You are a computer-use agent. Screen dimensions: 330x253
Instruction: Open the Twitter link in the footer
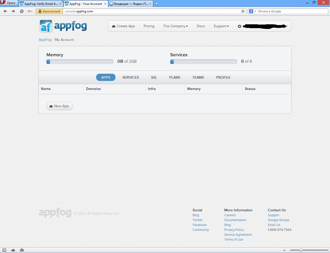(x=198, y=220)
